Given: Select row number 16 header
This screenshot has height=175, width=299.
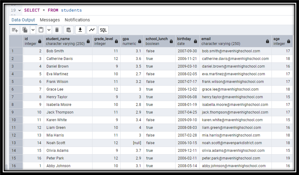Looking at the screenshot, I should coord(16,166).
